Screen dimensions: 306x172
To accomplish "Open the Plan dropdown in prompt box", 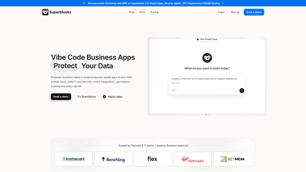I will point(175,90).
